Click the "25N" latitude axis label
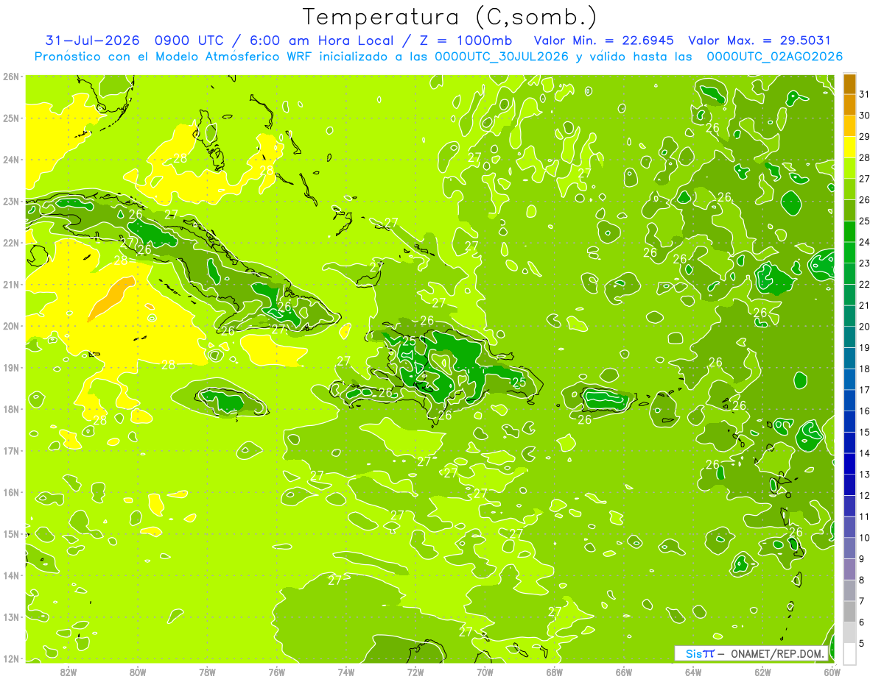Viewport: 884px width, 682px height. [x=11, y=118]
